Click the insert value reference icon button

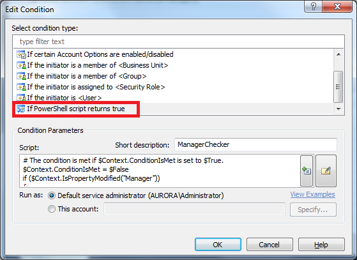(x=307, y=171)
